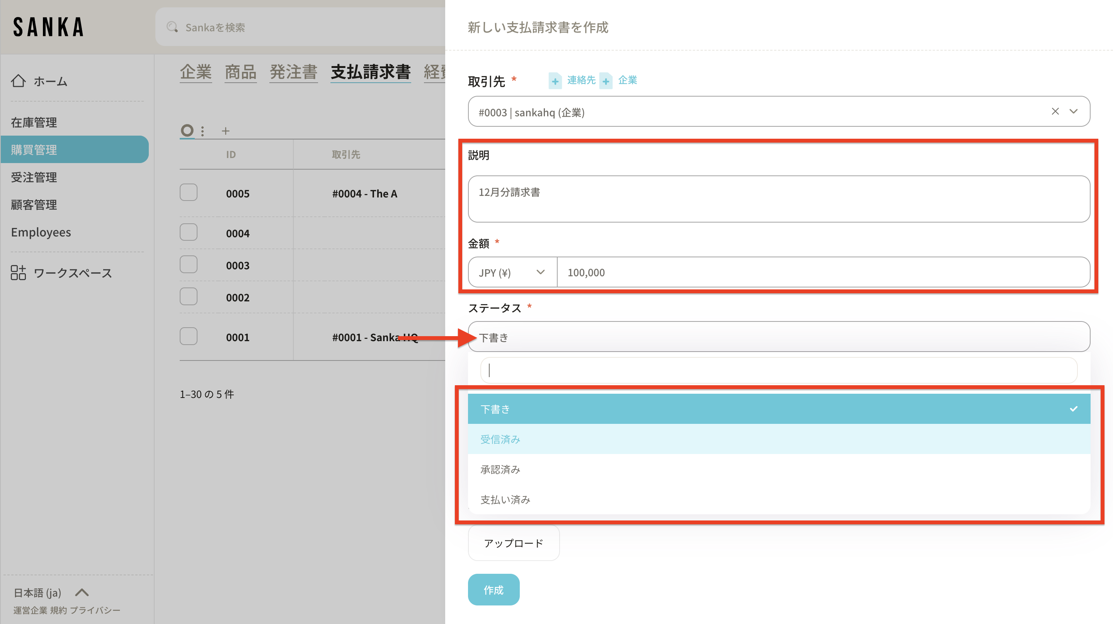This screenshot has width=1113, height=624.
Task: Add a new view with plus icon
Action: click(226, 131)
